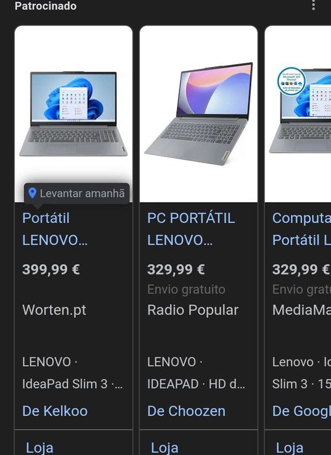This screenshot has height=455, width=331.
Task: Tap the Microsoft 365 badge on laptop
Action: (x=291, y=81)
